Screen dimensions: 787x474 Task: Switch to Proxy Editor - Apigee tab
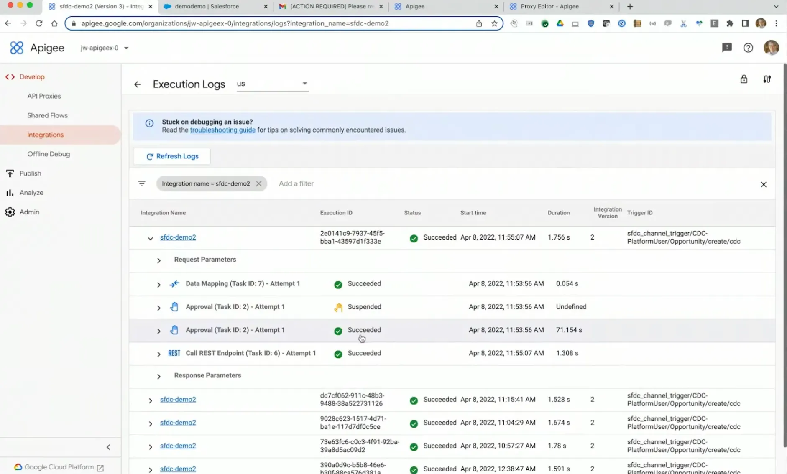[x=561, y=6]
